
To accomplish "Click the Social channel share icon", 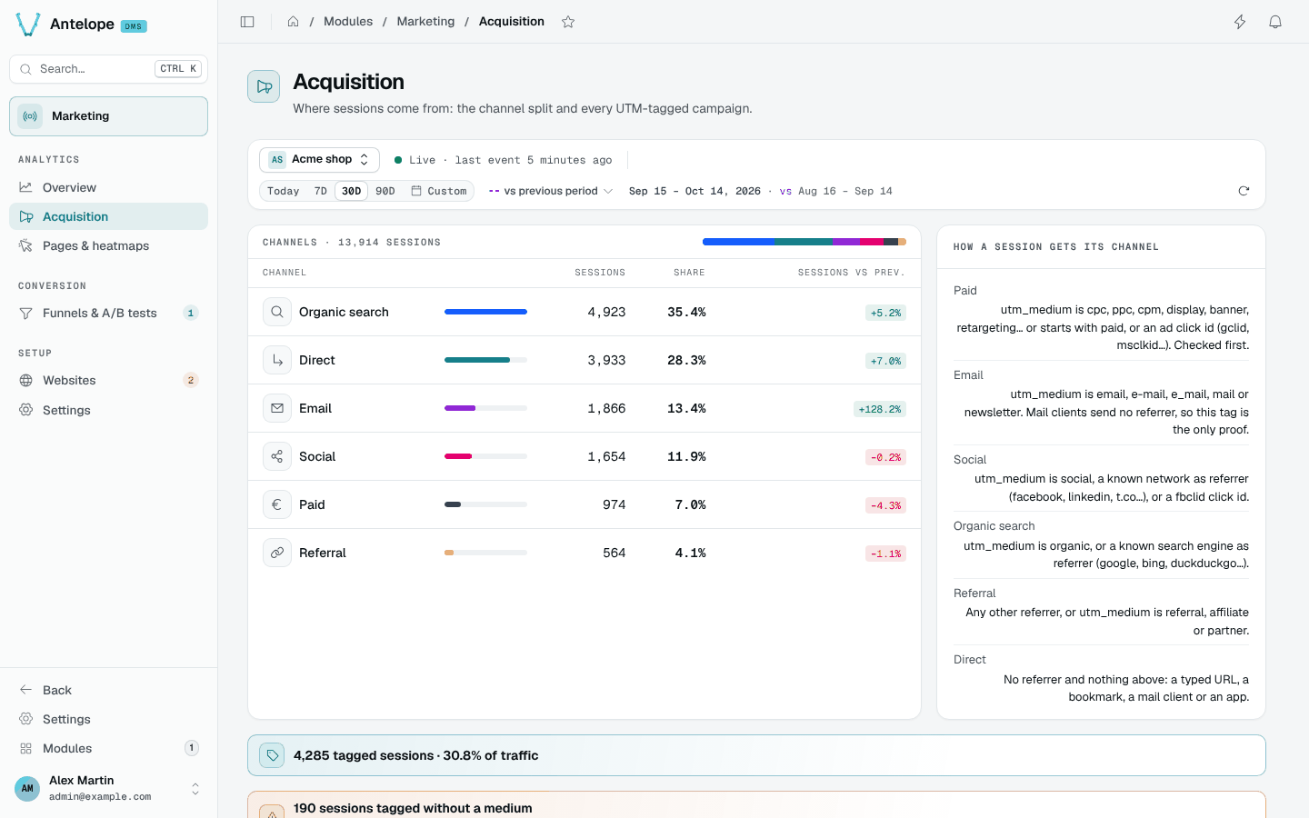I will tap(277, 456).
